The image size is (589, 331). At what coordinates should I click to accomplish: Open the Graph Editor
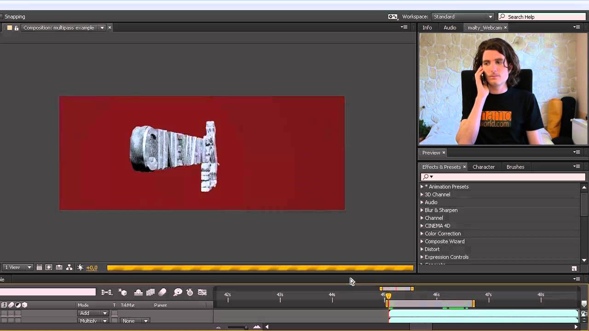202,292
